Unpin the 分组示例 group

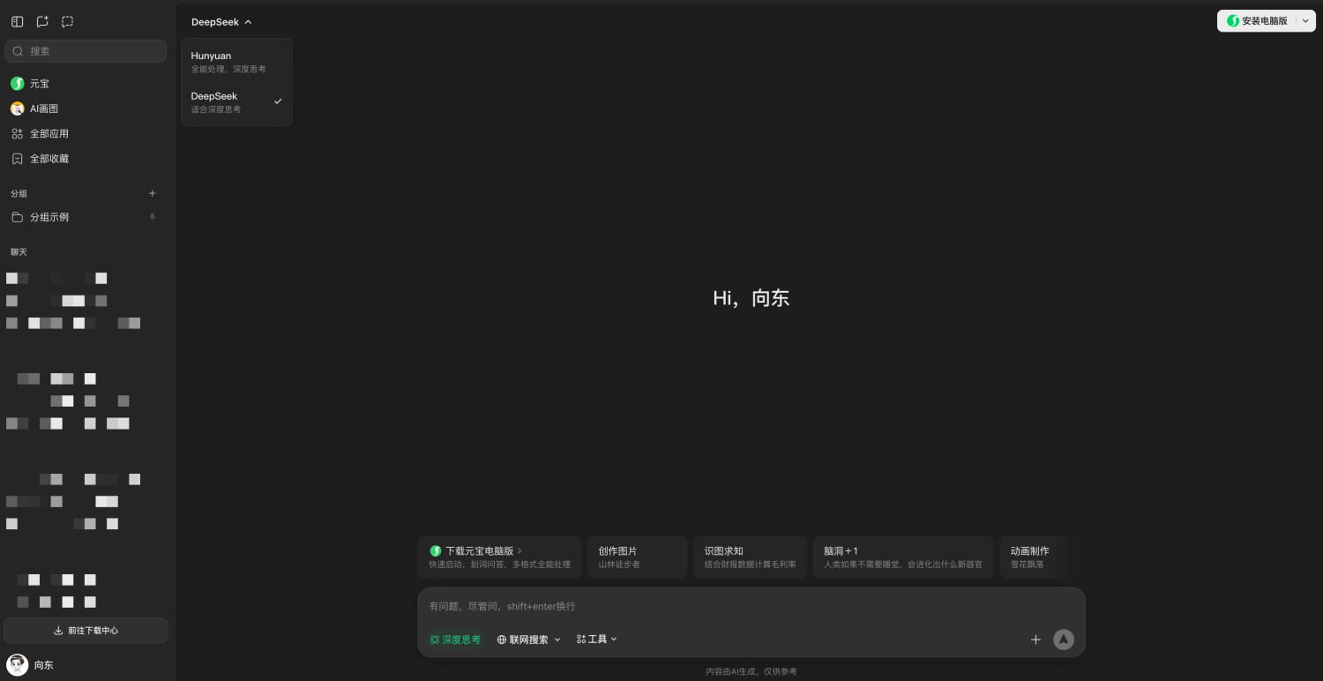(x=152, y=217)
